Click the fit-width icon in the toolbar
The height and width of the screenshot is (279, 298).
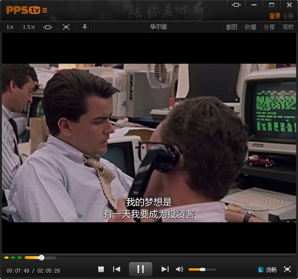[x=48, y=27]
